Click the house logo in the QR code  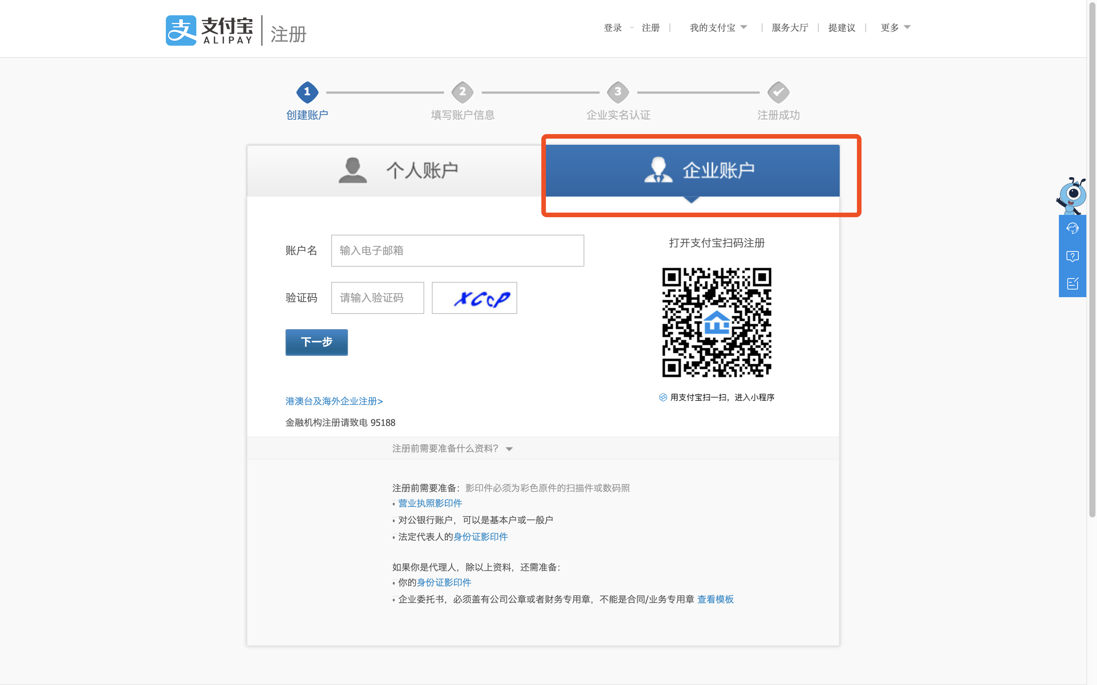pyautogui.click(x=716, y=322)
